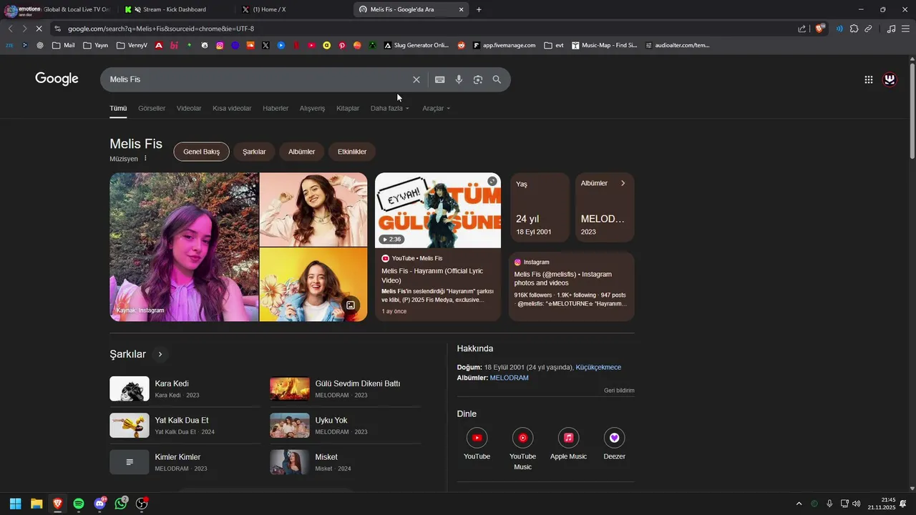Select the Şarkılar chip
This screenshot has width=916, height=515.
point(254,152)
